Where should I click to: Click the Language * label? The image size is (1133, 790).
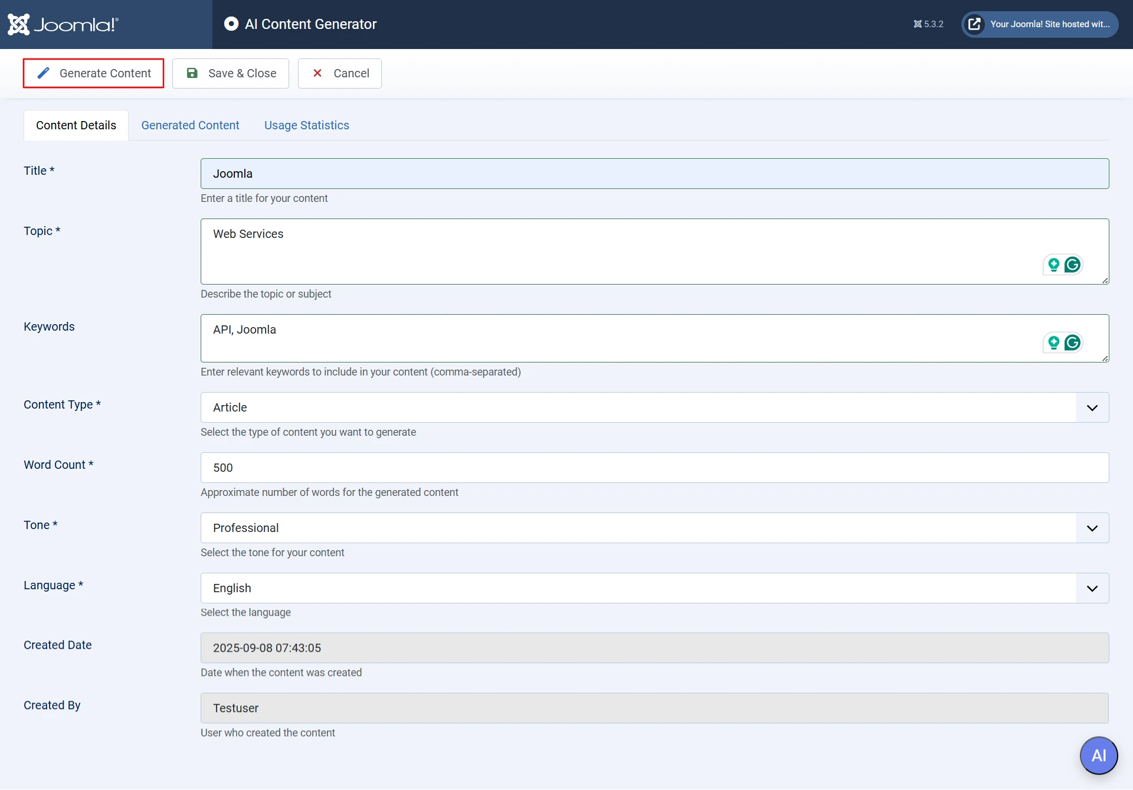[53, 585]
